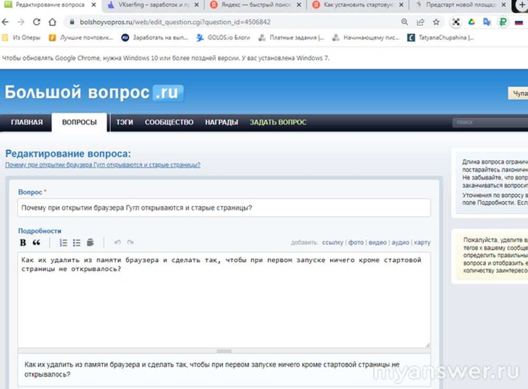Click the undo arrow in the editor toolbar
The height and width of the screenshot is (389, 528).
[117, 243]
